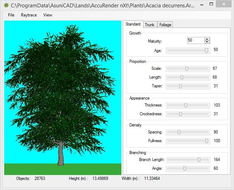Click the Appearance group label
Screen dimensions: 234x190
pyautogui.click(x=139, y=98)
